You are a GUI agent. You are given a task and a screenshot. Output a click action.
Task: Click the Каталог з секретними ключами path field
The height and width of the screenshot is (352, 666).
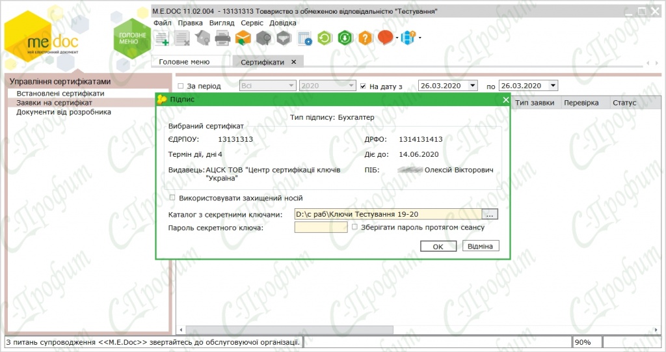click(388, 214)
